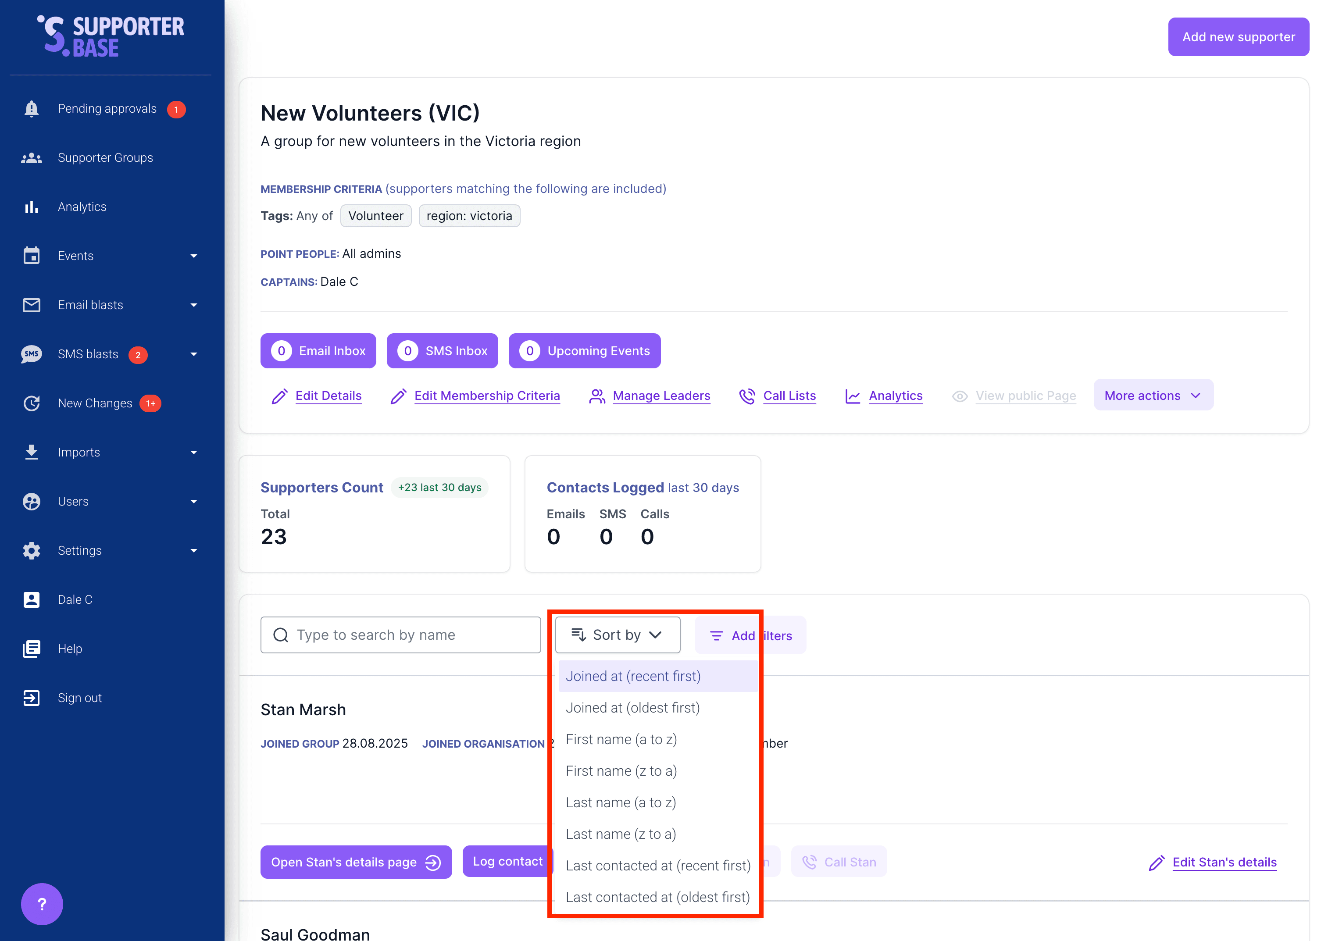Click the Add new supporter button

(1238, 36)
